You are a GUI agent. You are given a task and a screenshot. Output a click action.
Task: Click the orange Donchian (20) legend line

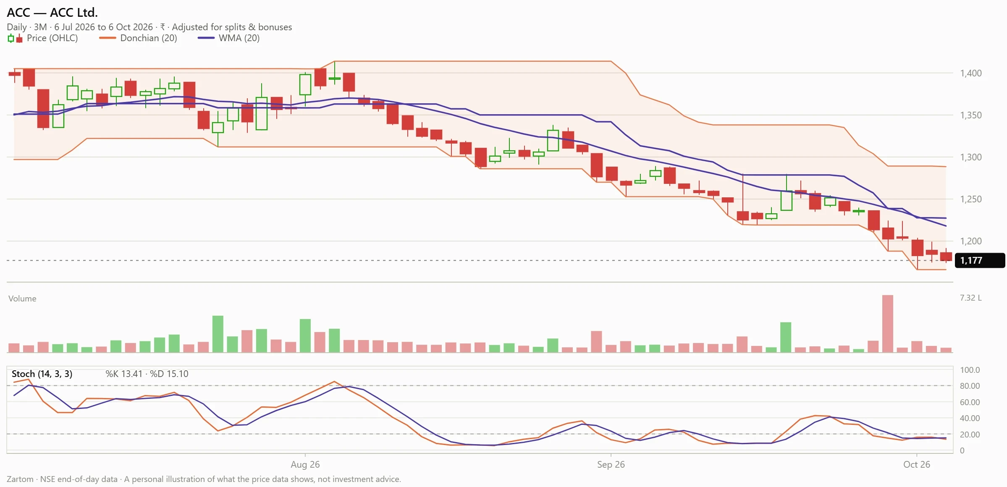pos(108,38)
